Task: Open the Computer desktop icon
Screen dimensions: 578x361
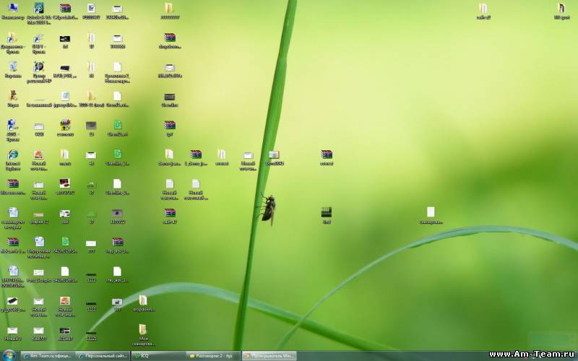Action: pos(13,11)
